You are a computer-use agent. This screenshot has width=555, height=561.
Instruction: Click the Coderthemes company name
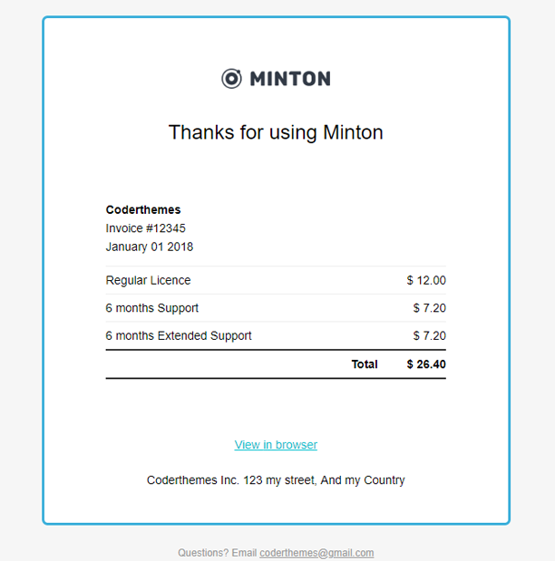(x=143, y=210)
